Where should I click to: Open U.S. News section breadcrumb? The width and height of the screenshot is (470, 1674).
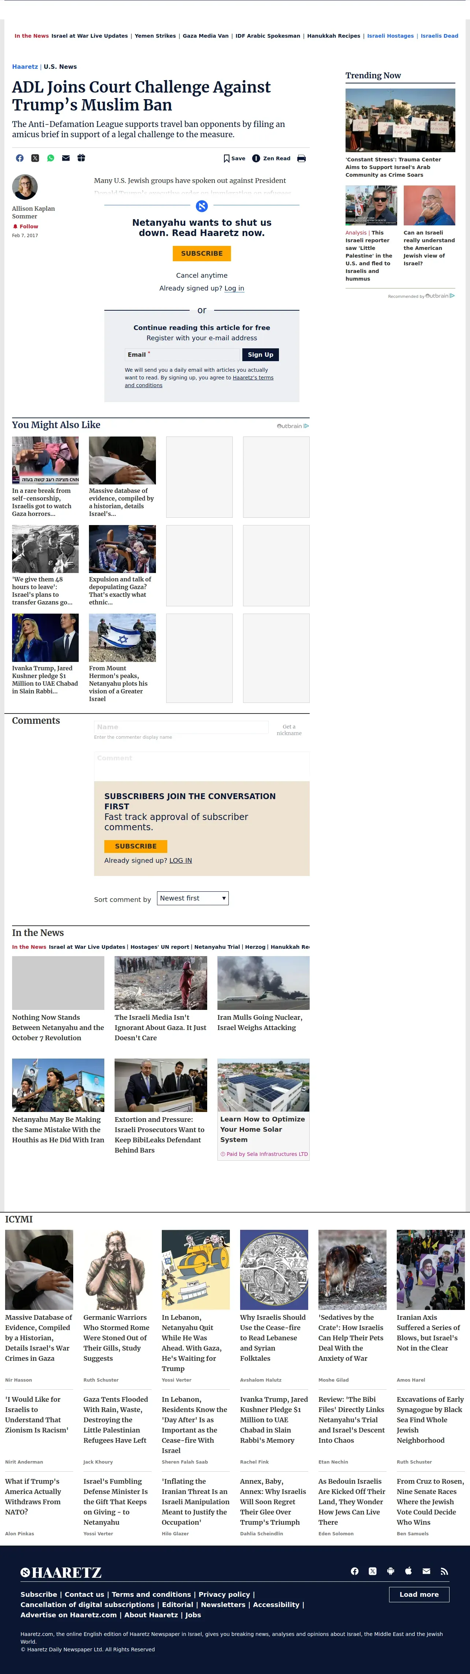tap(60, 67)
